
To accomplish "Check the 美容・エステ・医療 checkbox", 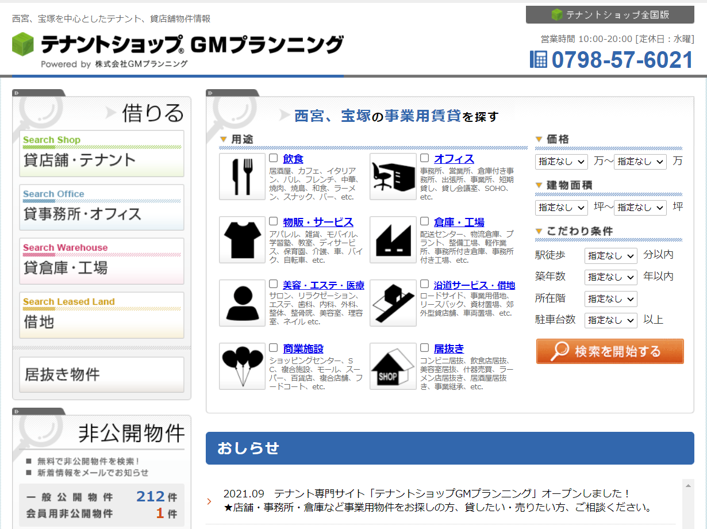I will [274, 284].
